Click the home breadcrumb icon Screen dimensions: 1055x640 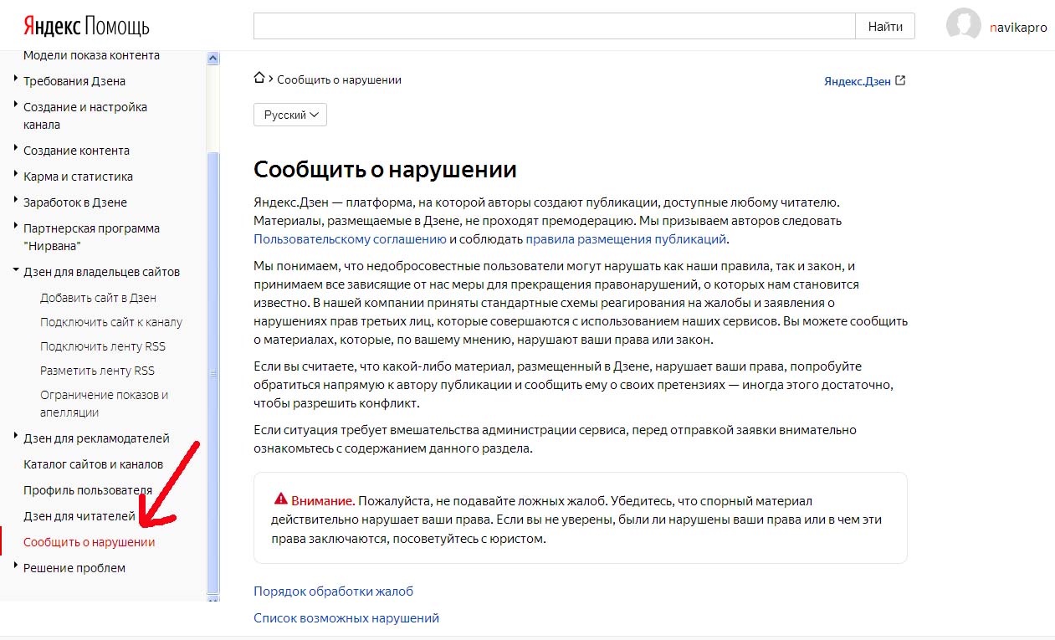[259, 79]
